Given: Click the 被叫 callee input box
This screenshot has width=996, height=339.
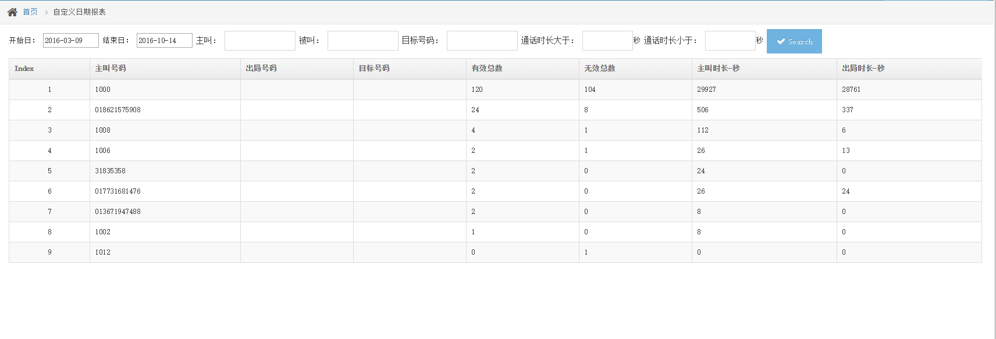Looking at the screenshot, I should [362, 41].
